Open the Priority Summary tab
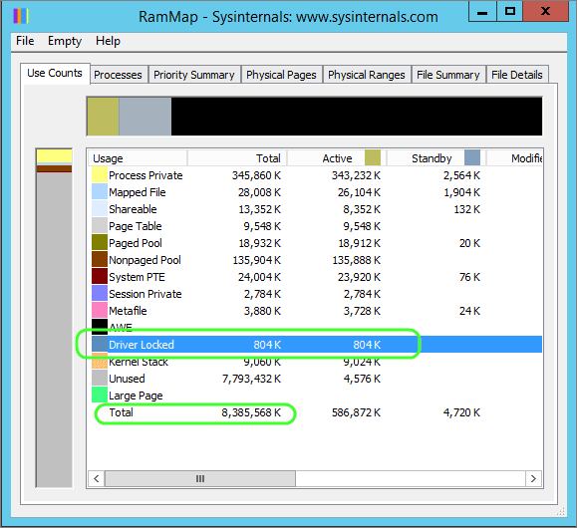This screenshot has height=528, width=577. click(194, 75)
